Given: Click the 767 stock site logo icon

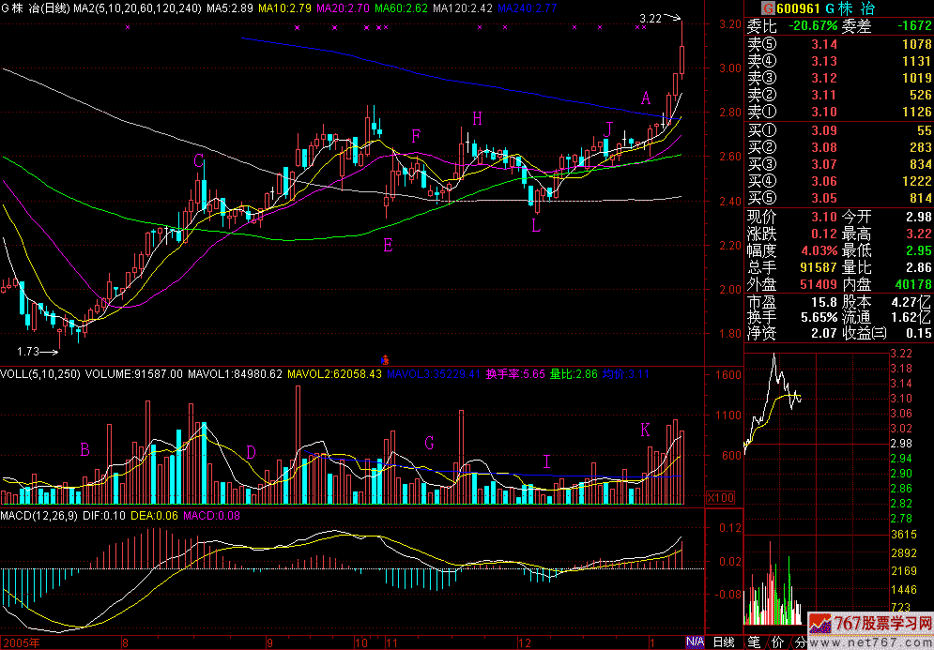Looking at the screenshot, I should (819, 624).
